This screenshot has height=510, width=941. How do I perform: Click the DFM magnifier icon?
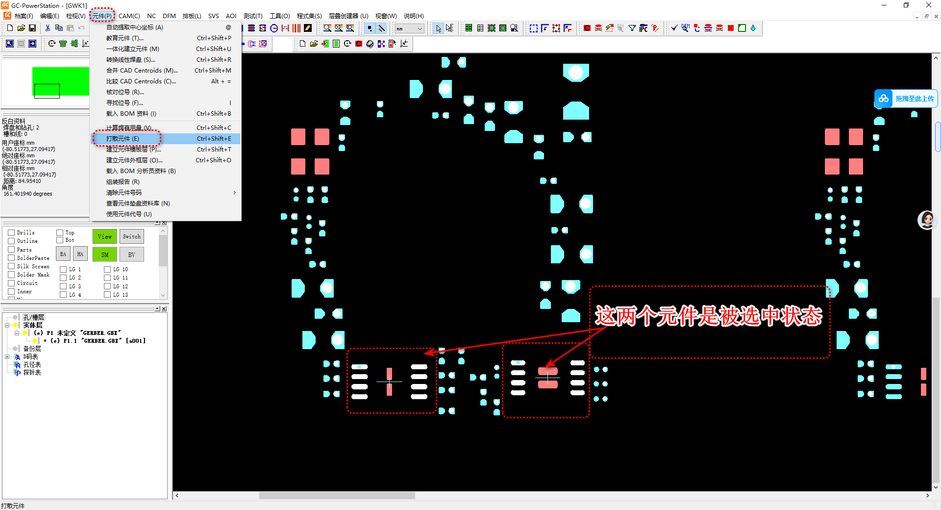[x=685, y=28]
